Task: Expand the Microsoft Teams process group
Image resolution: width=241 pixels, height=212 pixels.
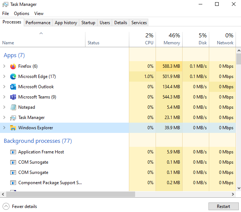Action: [4, 97]
